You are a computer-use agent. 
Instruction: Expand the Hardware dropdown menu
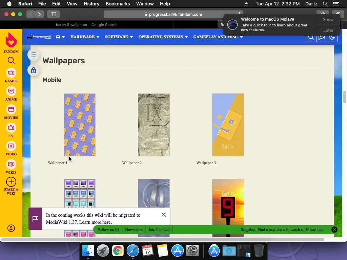(85, 37)
